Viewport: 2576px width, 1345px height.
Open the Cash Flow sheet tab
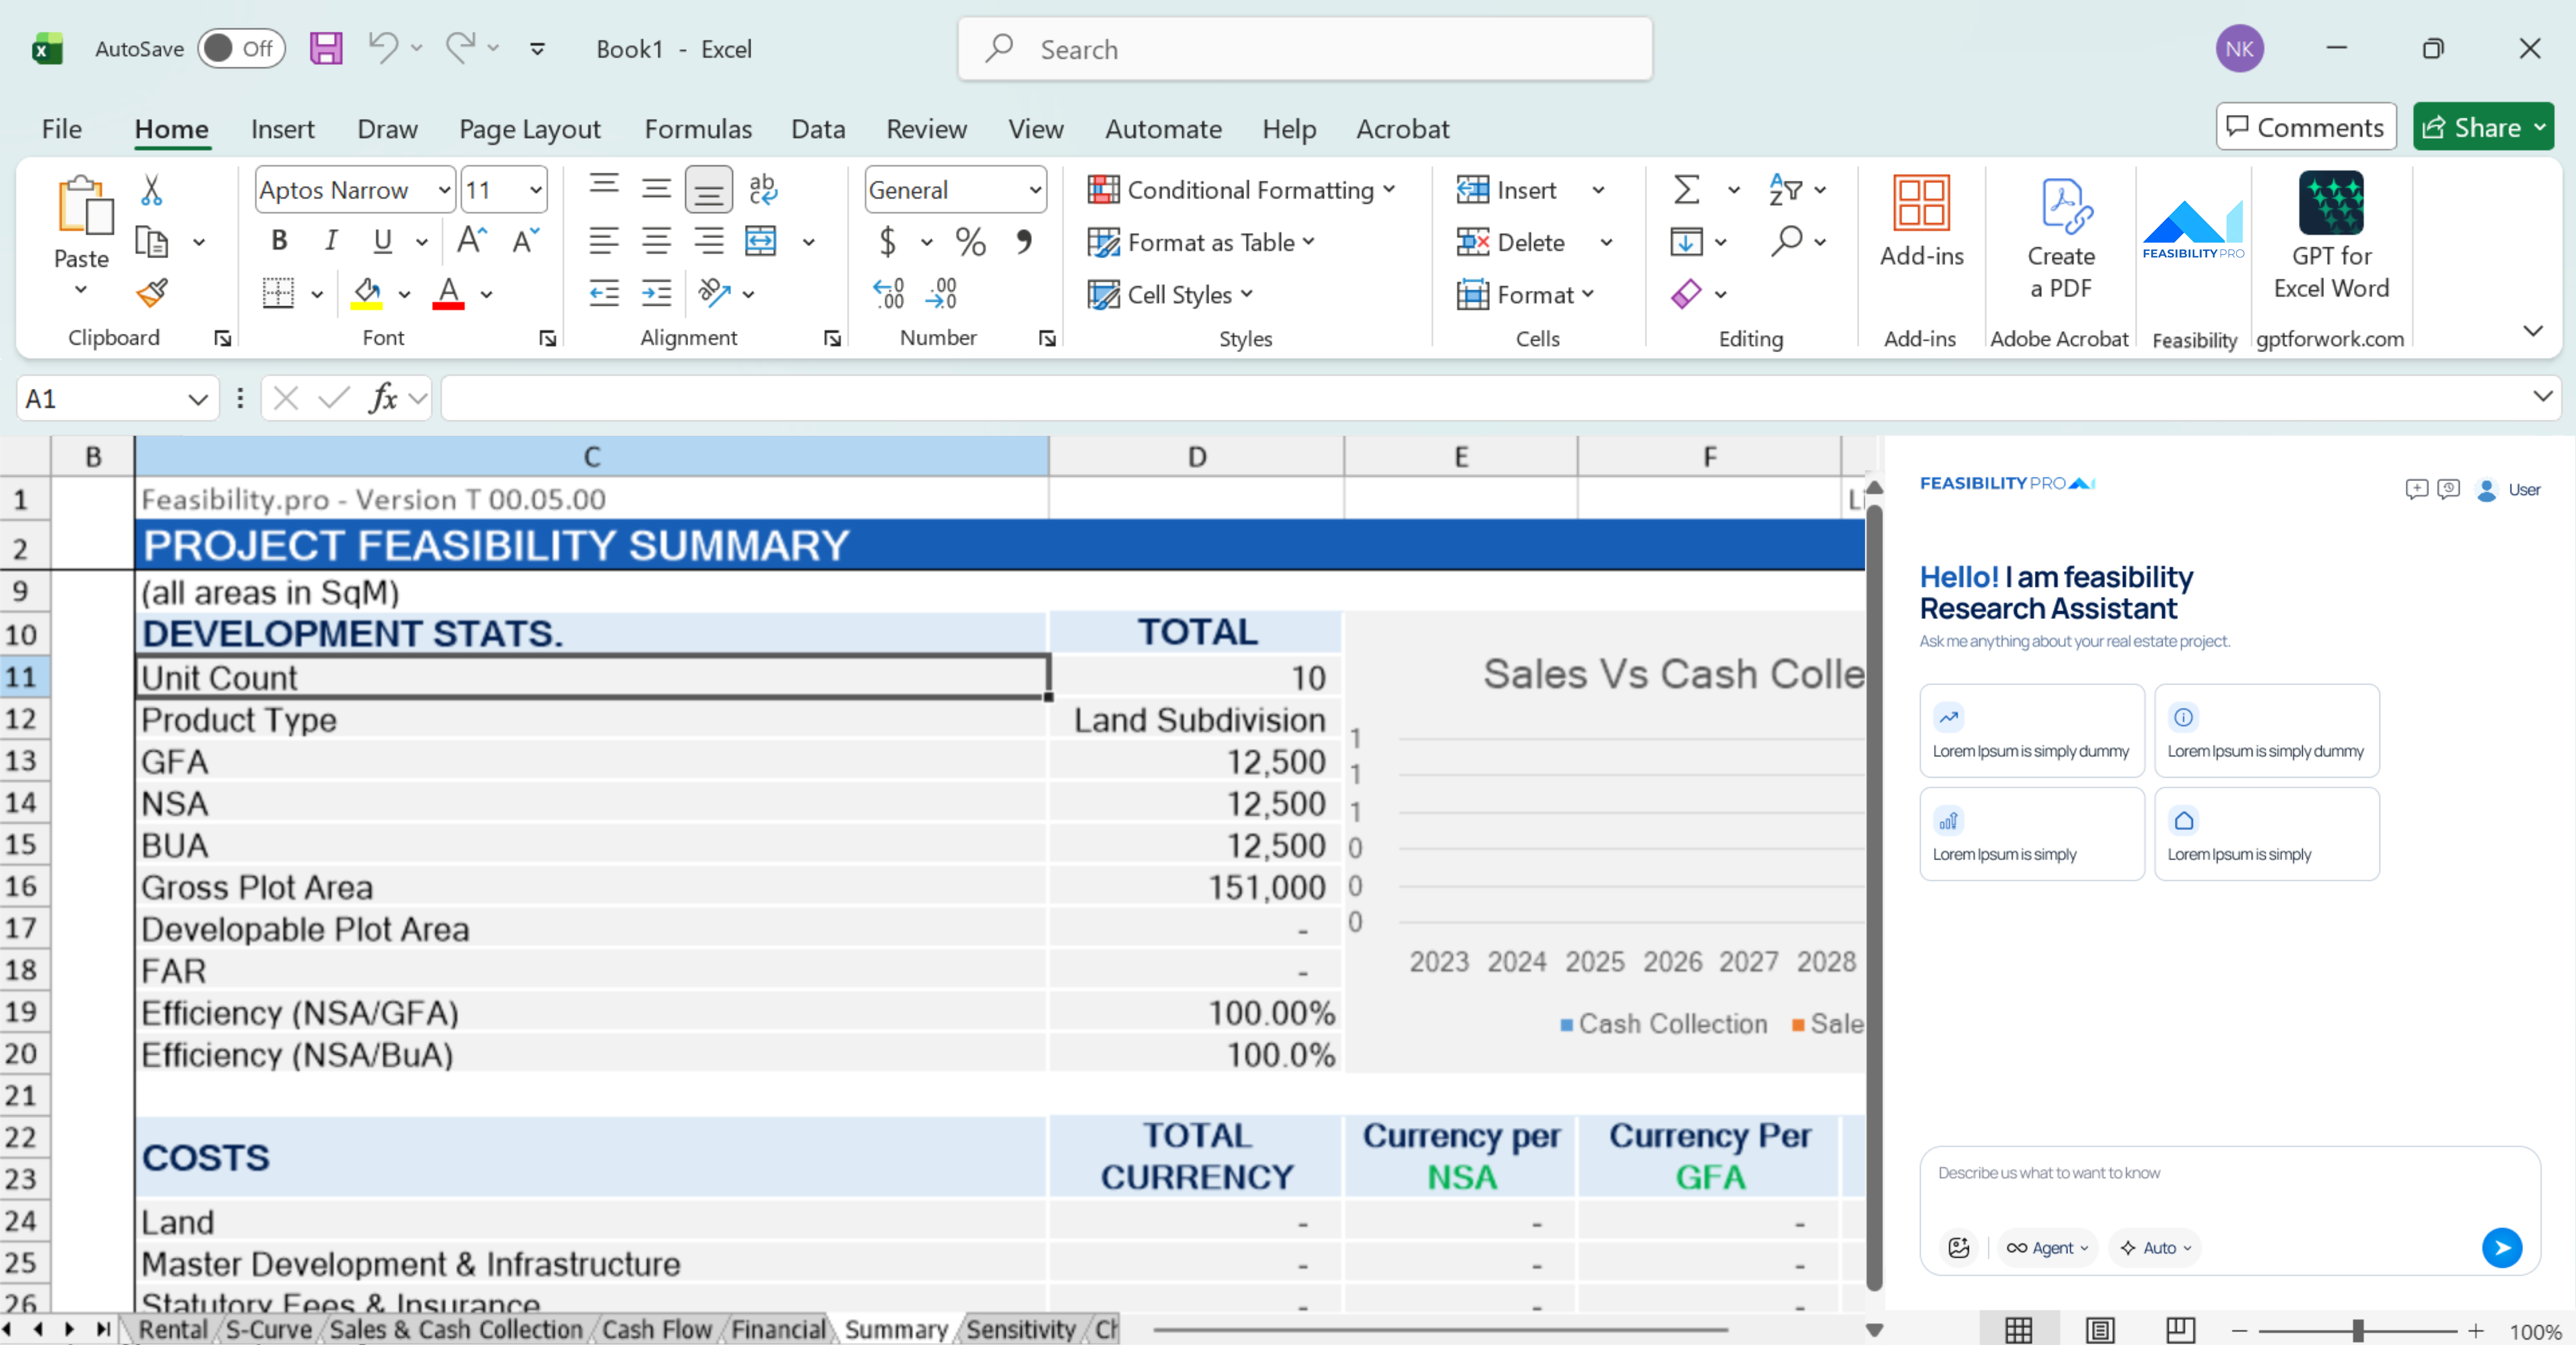(657, 1329)
